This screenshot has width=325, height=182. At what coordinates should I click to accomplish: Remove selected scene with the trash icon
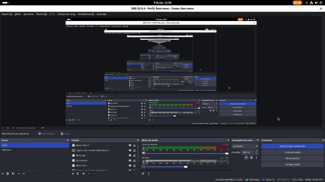[x=8, y=174]
